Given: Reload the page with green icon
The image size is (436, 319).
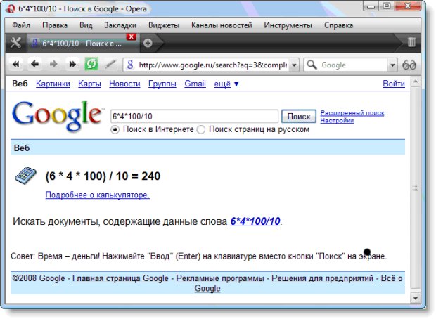Looking at the screenshot, I should (91, 64).
